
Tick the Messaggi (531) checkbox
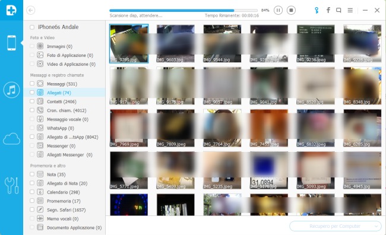point(32,84)
